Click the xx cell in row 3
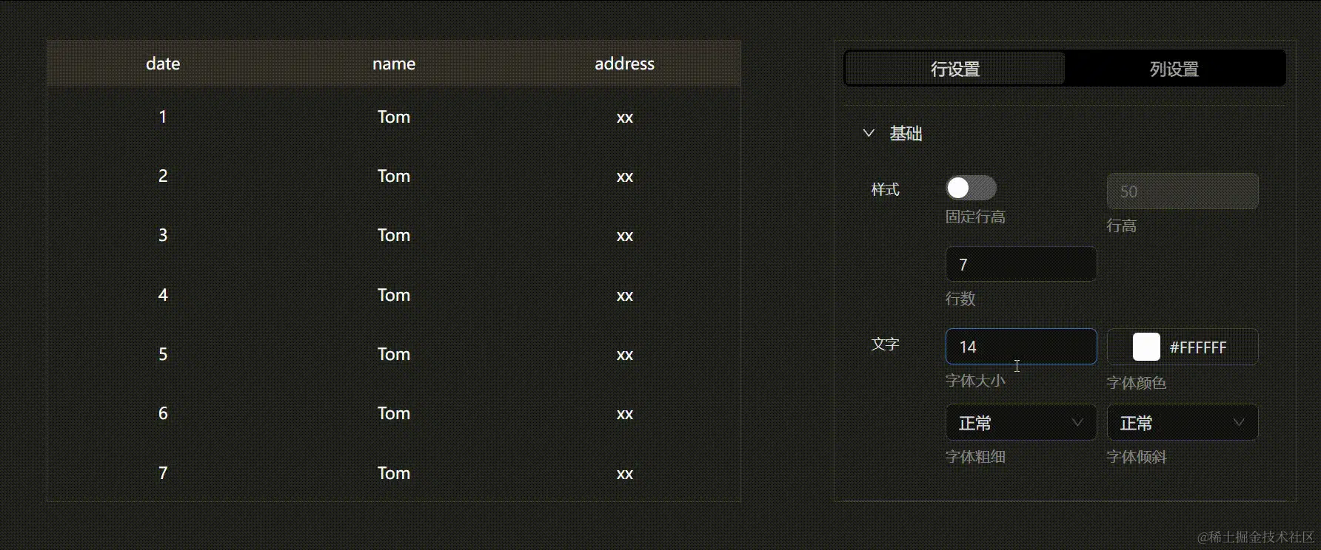This screenshot has height=550, width=1321. pyautogui.click(x=624, y=236)
